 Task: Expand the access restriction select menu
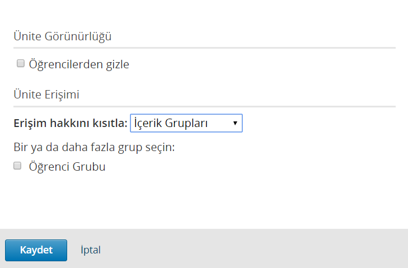click(x=186, y=123)
